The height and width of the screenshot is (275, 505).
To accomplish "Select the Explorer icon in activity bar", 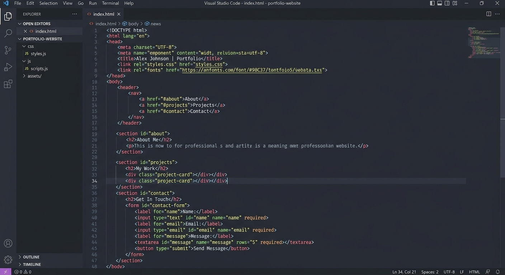I will [x=8, y=16].
